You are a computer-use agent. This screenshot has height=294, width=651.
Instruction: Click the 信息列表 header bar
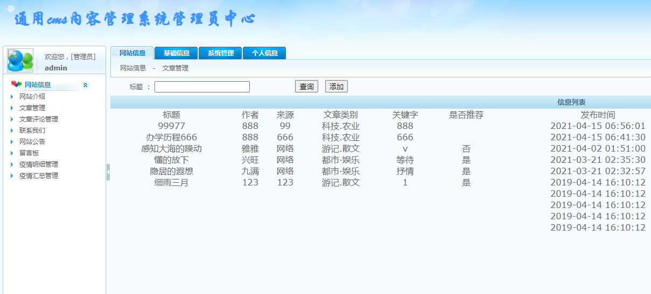[381, 102]
